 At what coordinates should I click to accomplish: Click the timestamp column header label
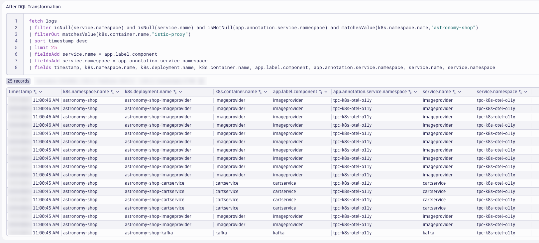tap(20, 92)
